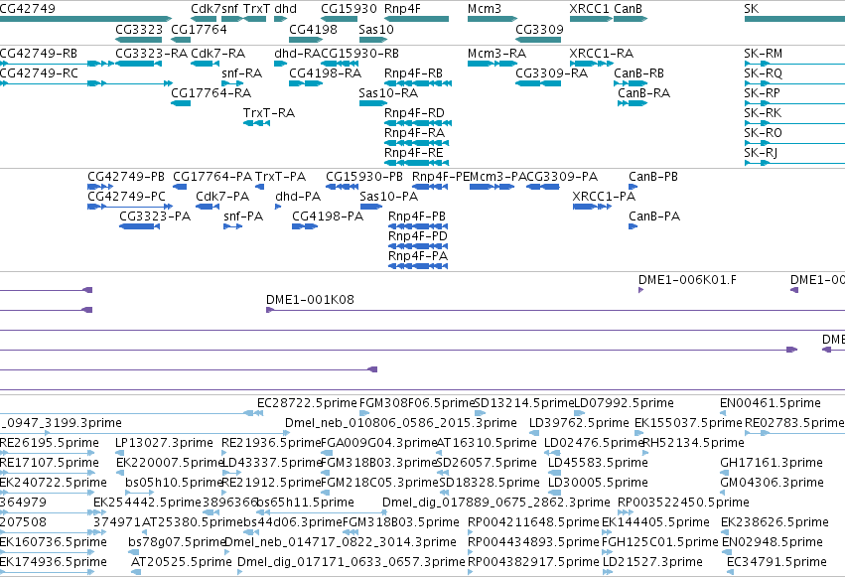Select EST RP003522450.5prime
Screen dimensions: 845x577
point(683,503)
